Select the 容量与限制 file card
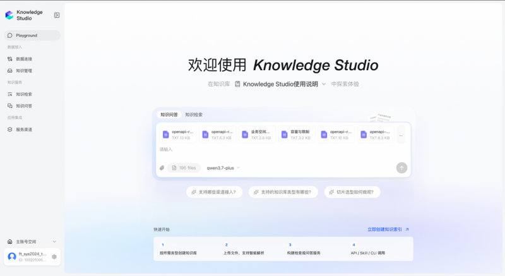Screen dimensions: 505x276 click(297, 135)
